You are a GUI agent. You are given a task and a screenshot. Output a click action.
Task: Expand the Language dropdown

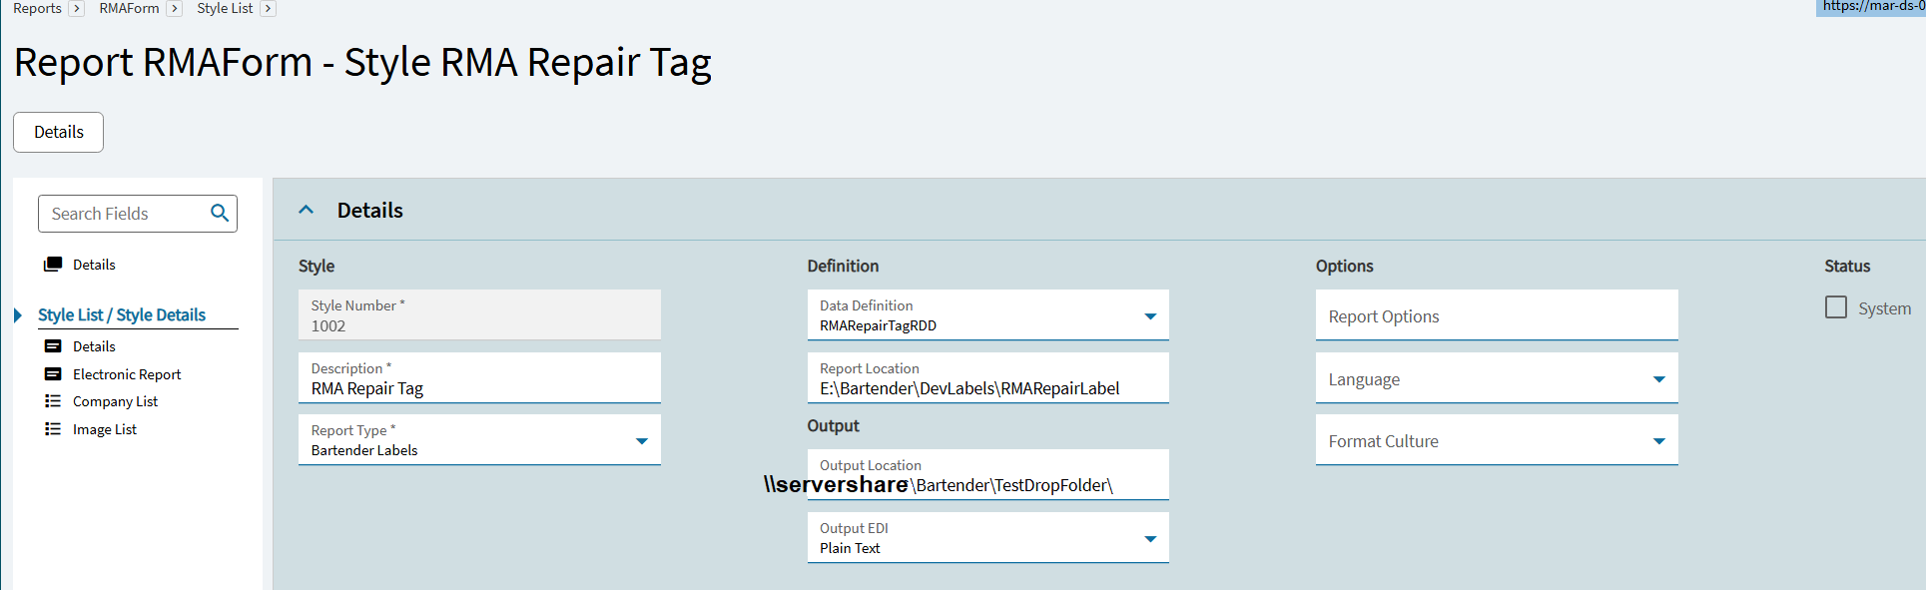click(x=1658, y=379)
